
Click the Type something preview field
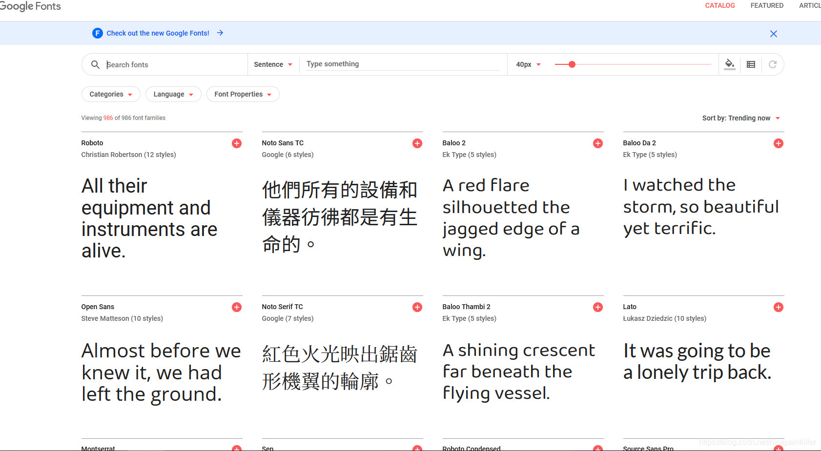point(402,64)
